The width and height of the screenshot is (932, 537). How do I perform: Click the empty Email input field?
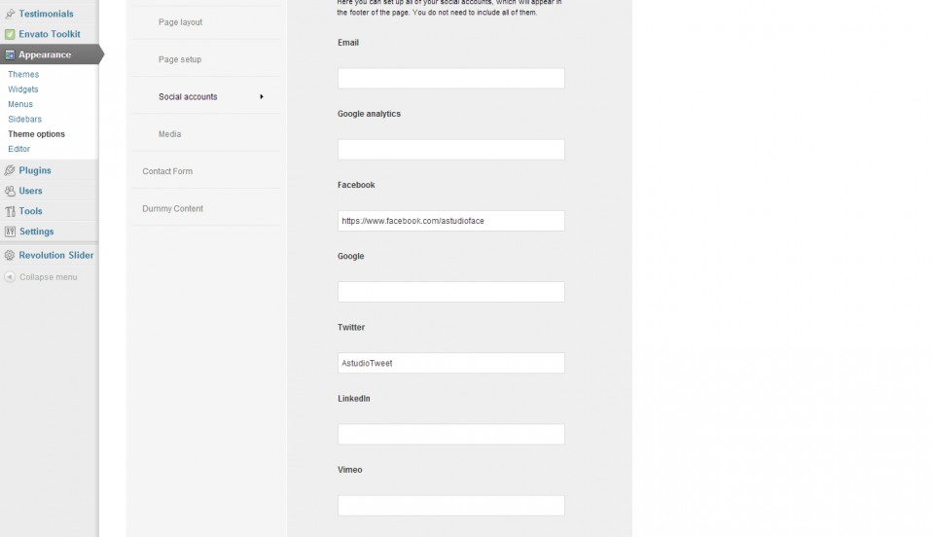pos(451,78)
